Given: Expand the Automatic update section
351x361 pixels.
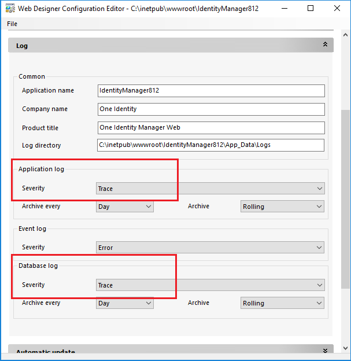Looking at the screenshot, I should pyautogui.click(x=325, y=351).
